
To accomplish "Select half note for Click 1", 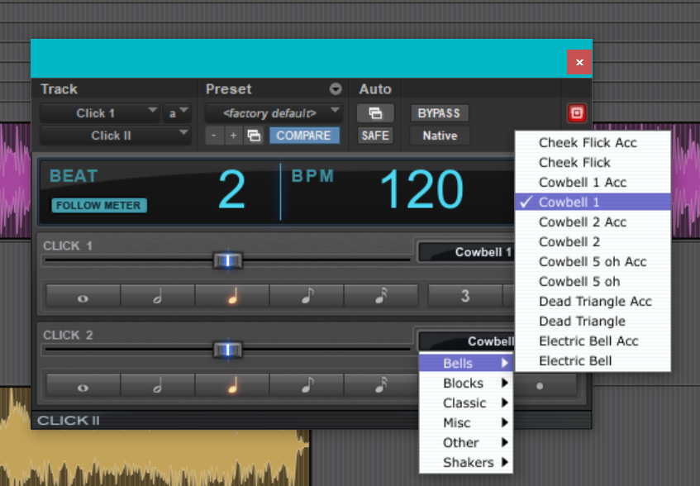I will click(x=157, y=296).
